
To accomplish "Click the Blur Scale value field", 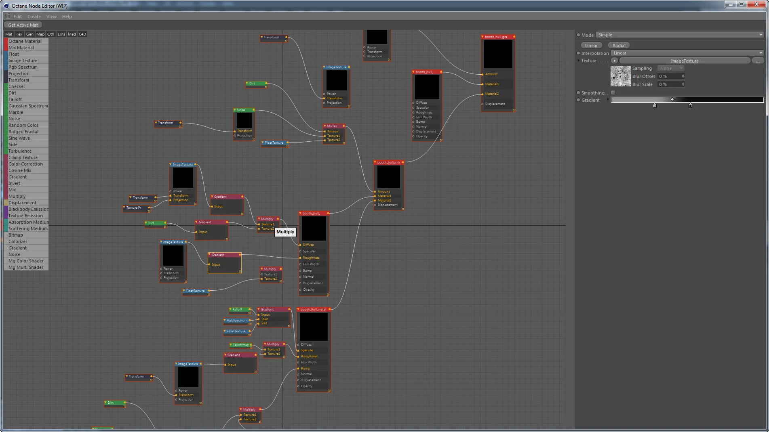I will (x=669, y=84).
